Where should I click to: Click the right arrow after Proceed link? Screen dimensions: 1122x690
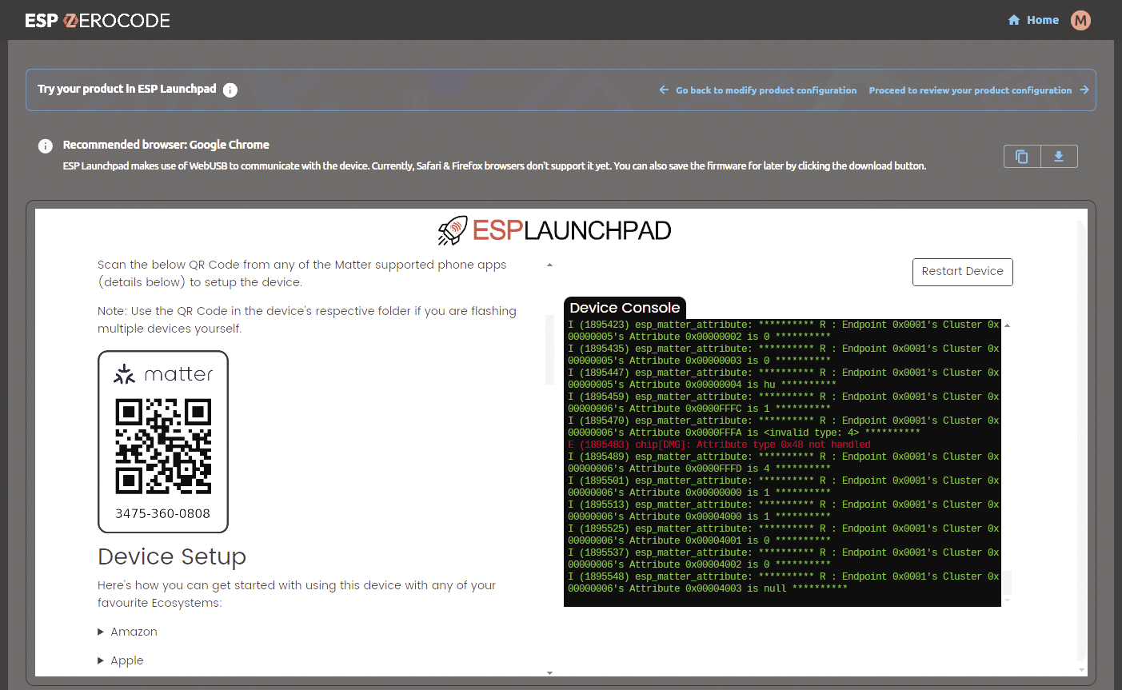[1084, 90]
